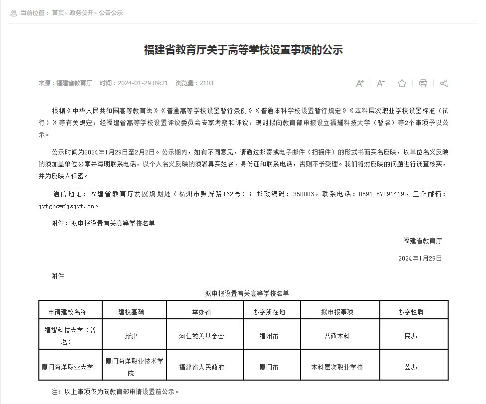
Task: Open 政务公开 breadcrumb link
Action: [x=81, y=13]
